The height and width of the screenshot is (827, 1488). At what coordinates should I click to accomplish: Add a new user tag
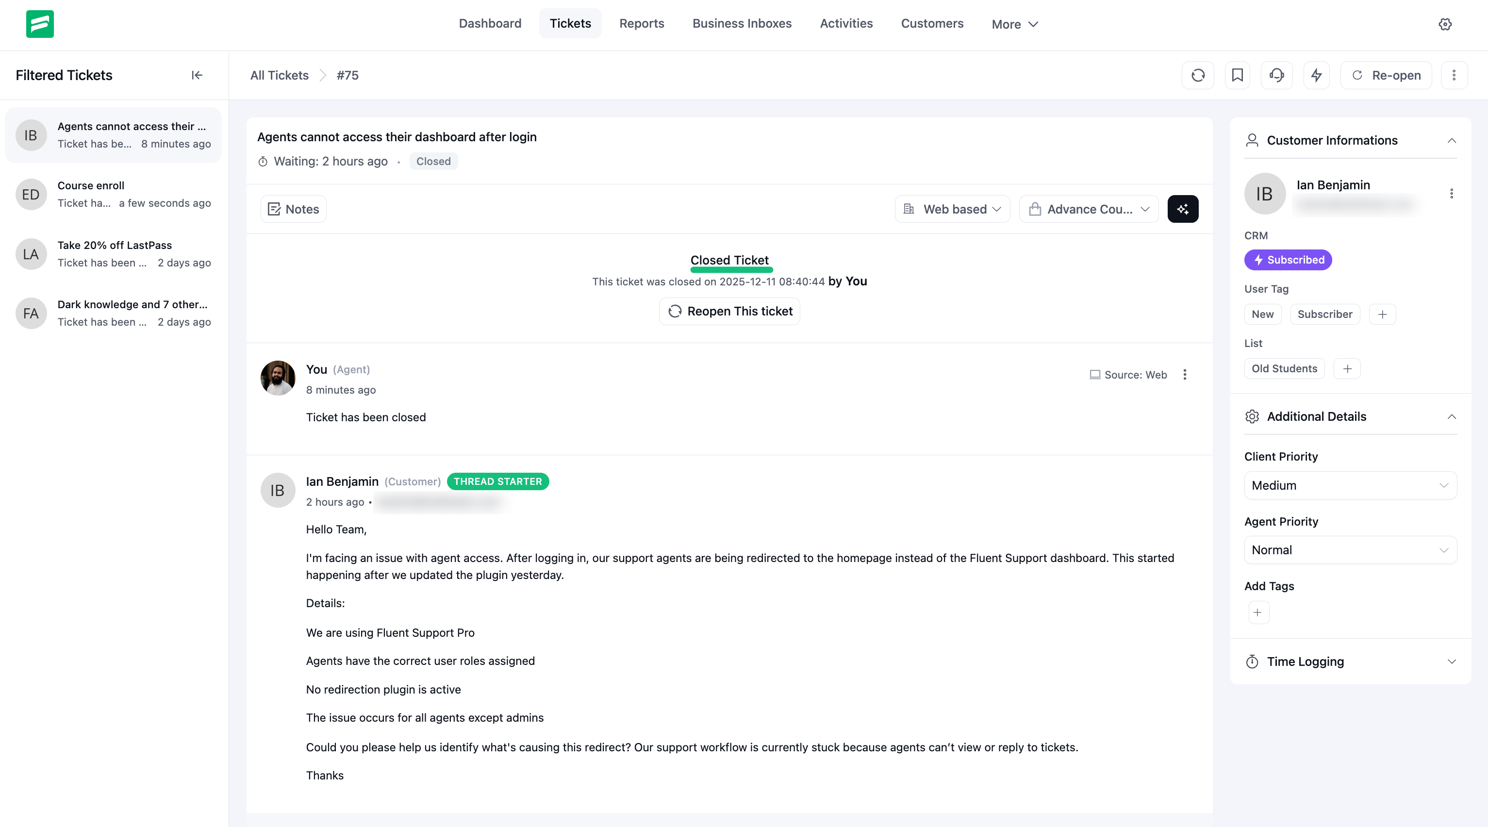coord(1382,314)
